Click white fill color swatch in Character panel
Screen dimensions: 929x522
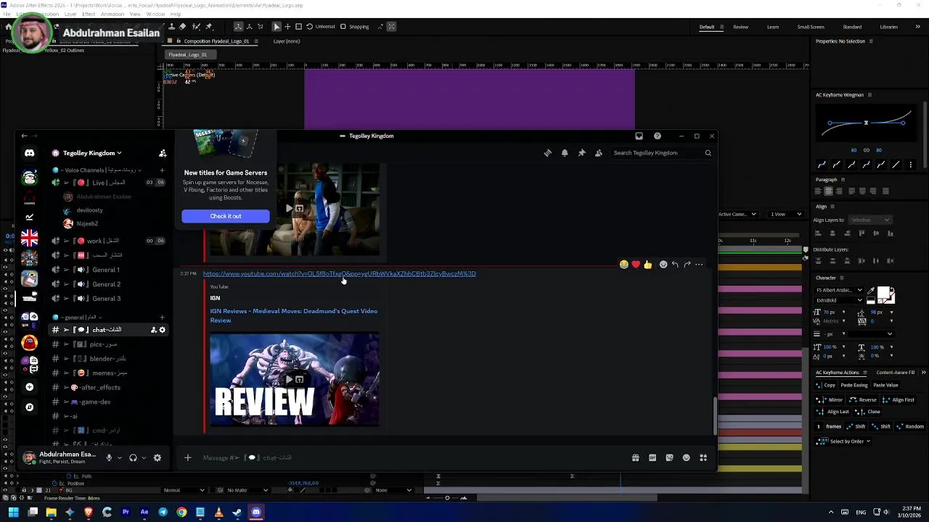pos(883,292)
